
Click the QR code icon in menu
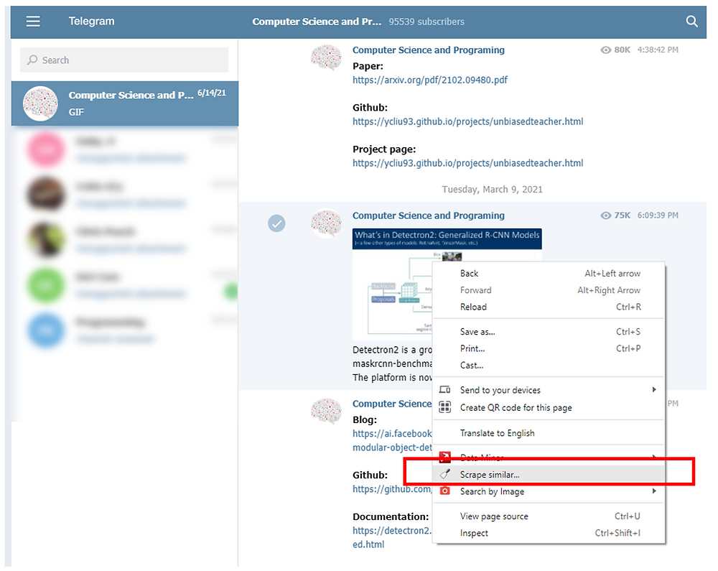[x=444, y=407]
